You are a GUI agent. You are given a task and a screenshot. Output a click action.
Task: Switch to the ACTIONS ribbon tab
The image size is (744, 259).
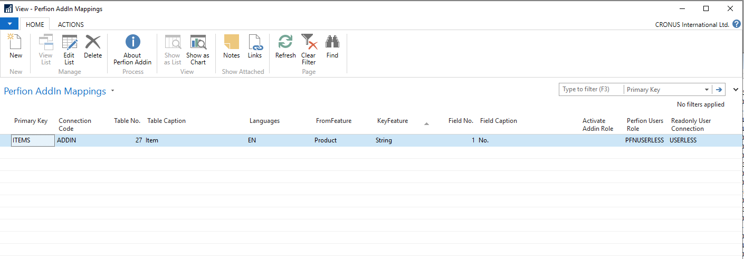click(71, 24)
